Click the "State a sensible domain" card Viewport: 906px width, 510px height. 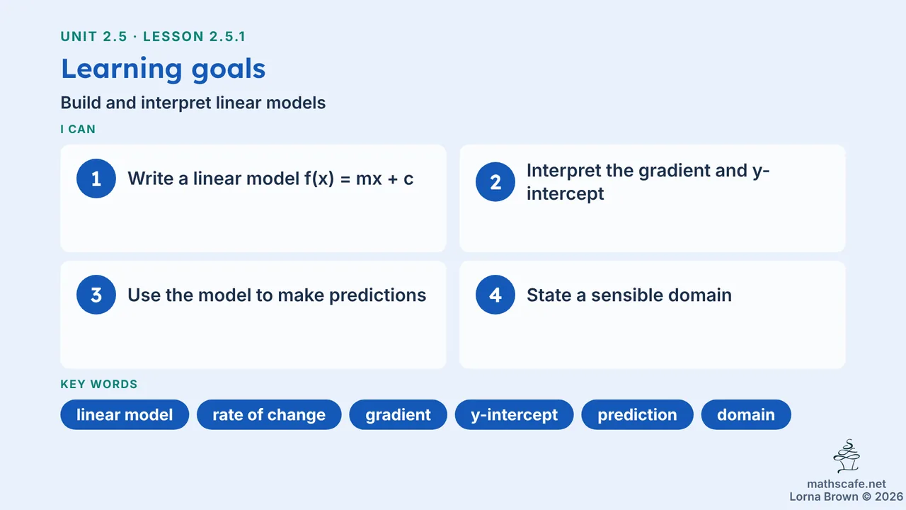click(x=653, y=314)
